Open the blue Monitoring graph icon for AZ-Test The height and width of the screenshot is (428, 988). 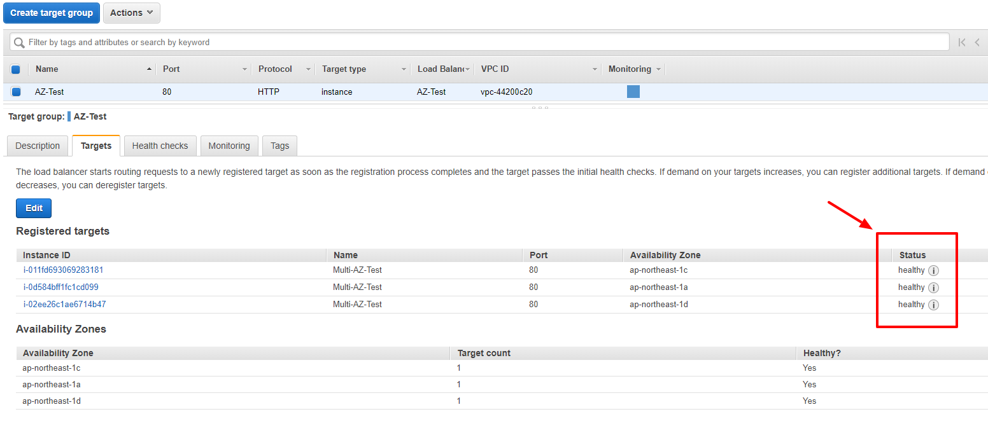coord(633,92)
